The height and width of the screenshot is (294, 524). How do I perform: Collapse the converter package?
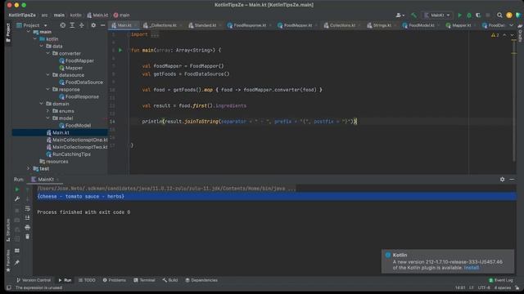click(x=47, y=53)
